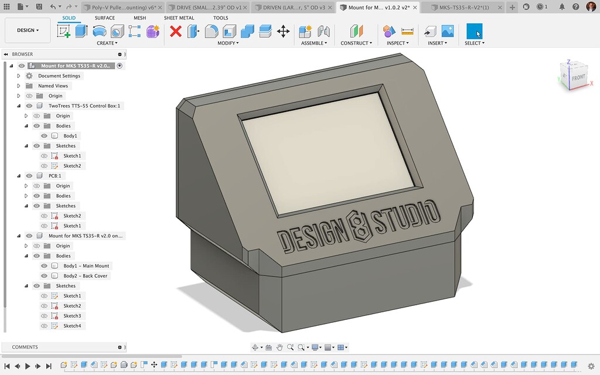Click the ViewCube FRONT face
The height and width of the screenshot is (375, 600).
578,78
